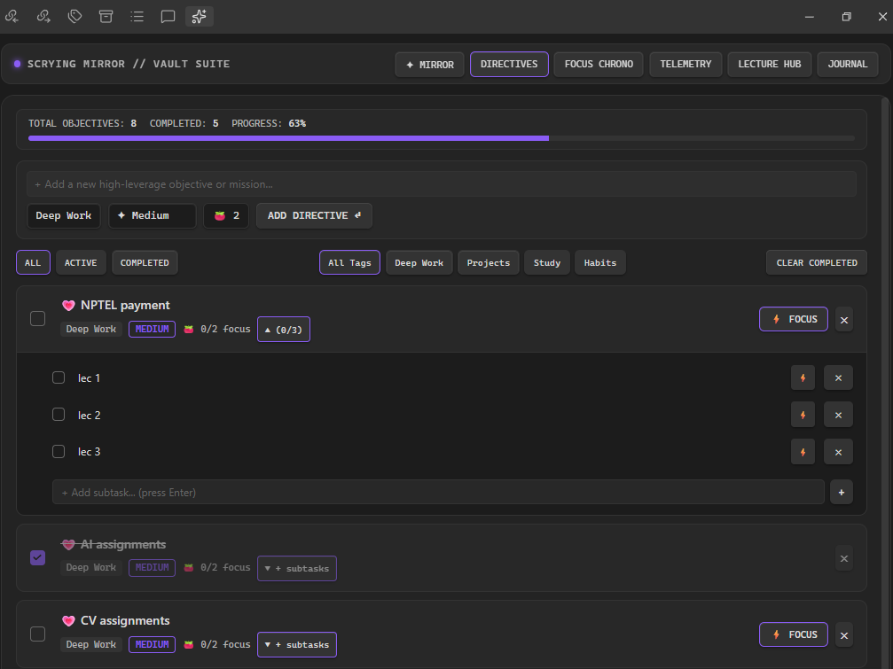The image size is (893, 669).
Task: Open the Deep Work tag dropdown
Action: point(64,215)
